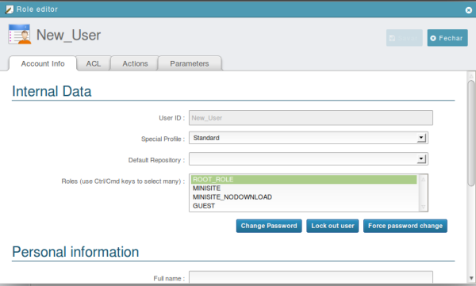Select MINISITE_NODOWNLOAD role
Viewport: 476px width, 286px height.
point(304,197)
